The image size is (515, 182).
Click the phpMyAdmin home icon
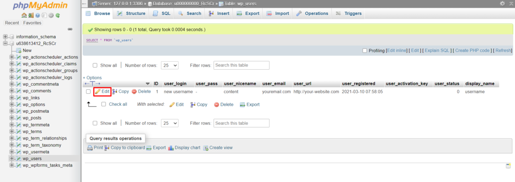coord(24,16)
